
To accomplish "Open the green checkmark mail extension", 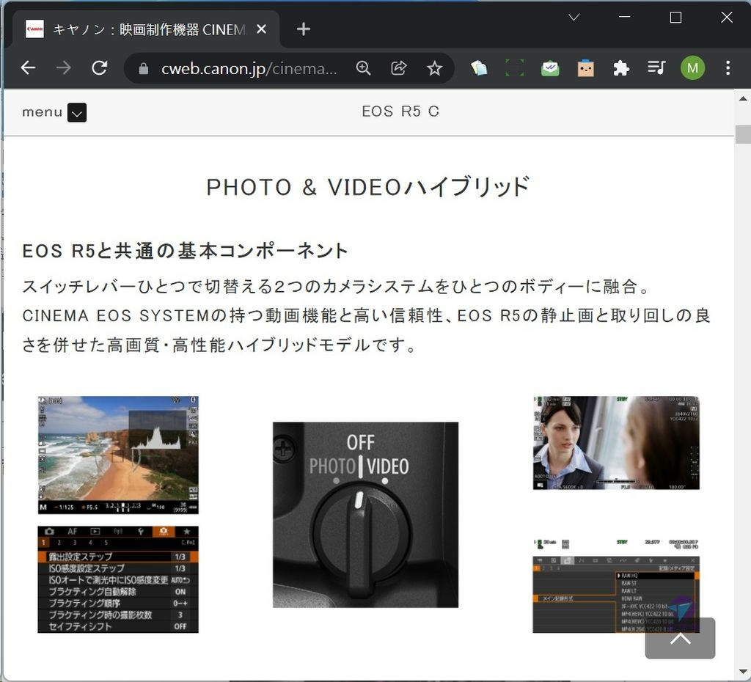I will 550,68.
